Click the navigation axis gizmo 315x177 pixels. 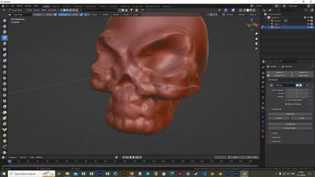click(252, 25)
